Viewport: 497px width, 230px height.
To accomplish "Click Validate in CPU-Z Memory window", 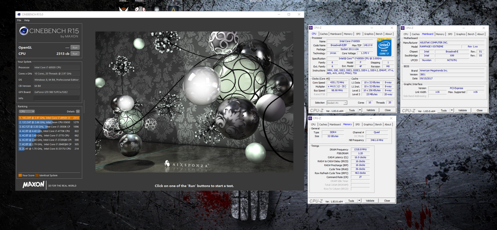I will pyautogui.click(x=370, y=201).
